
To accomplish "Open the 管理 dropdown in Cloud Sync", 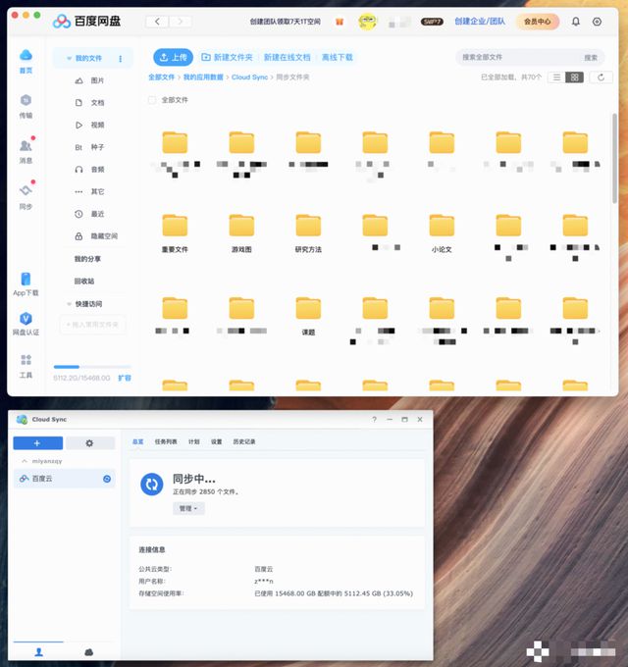I will pos(188,508).
